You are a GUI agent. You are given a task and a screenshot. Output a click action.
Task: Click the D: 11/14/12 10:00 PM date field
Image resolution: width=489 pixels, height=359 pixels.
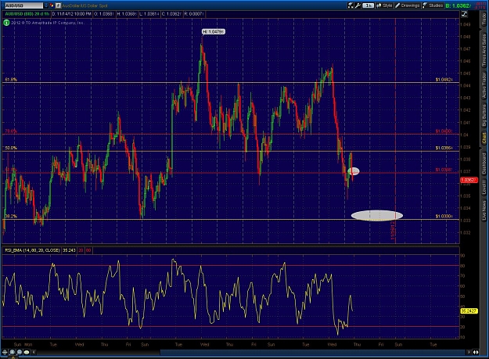[x=71, y=14]
